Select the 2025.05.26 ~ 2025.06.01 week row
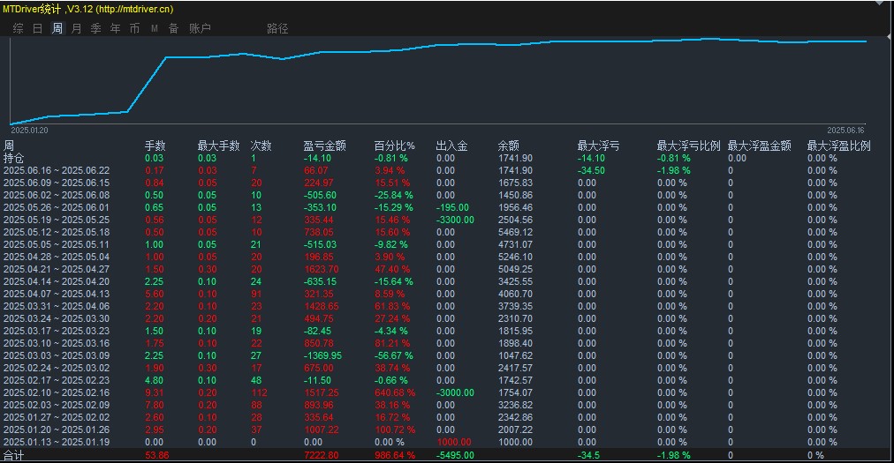This screenshot has height=463, width=894. click(447, 207)
